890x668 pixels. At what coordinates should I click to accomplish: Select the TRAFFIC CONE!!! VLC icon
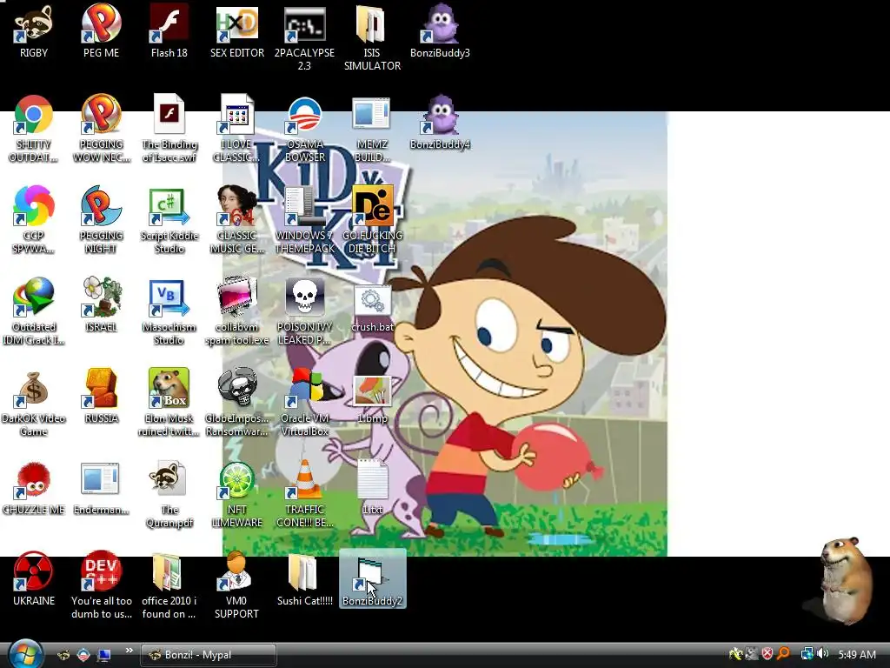pyautogui.click(x=304, y=495)
